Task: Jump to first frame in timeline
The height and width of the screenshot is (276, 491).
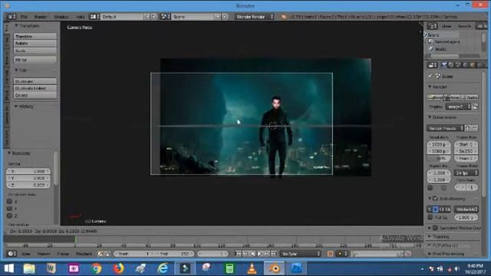Action: click(239, 254)
